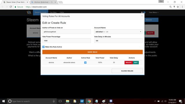Click the Close Rules button
Image resolution: width=185 pixels, height=104 pixels.
127,71
